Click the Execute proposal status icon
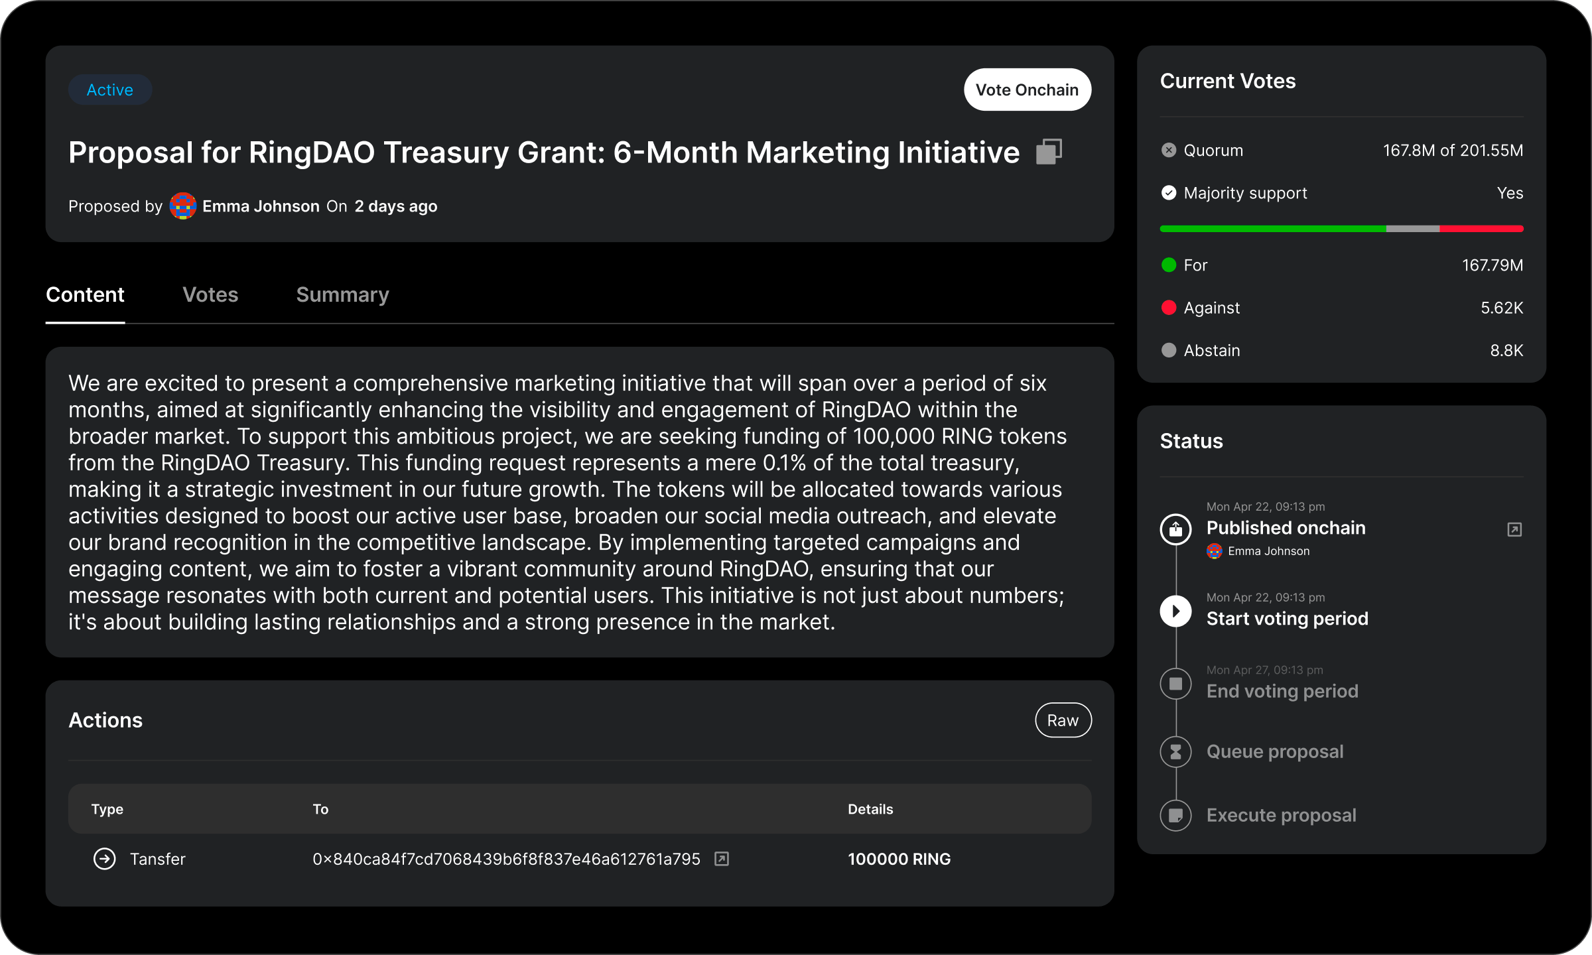 [1175, 815]
